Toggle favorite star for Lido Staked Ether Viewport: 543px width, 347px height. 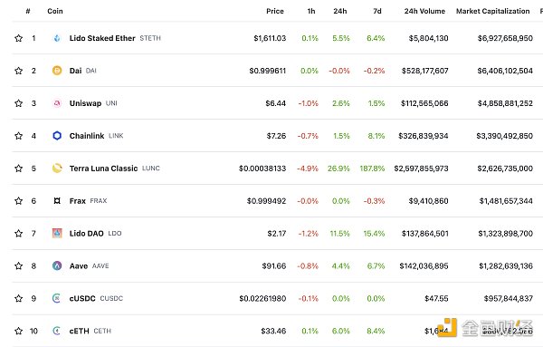pos(19,38)
